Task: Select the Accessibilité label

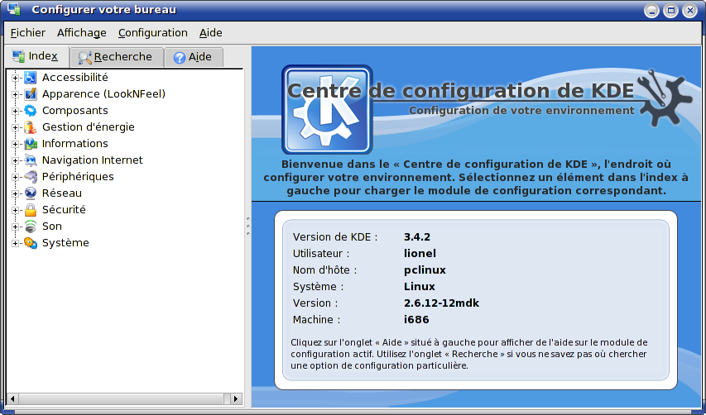Action: (75, 78)
